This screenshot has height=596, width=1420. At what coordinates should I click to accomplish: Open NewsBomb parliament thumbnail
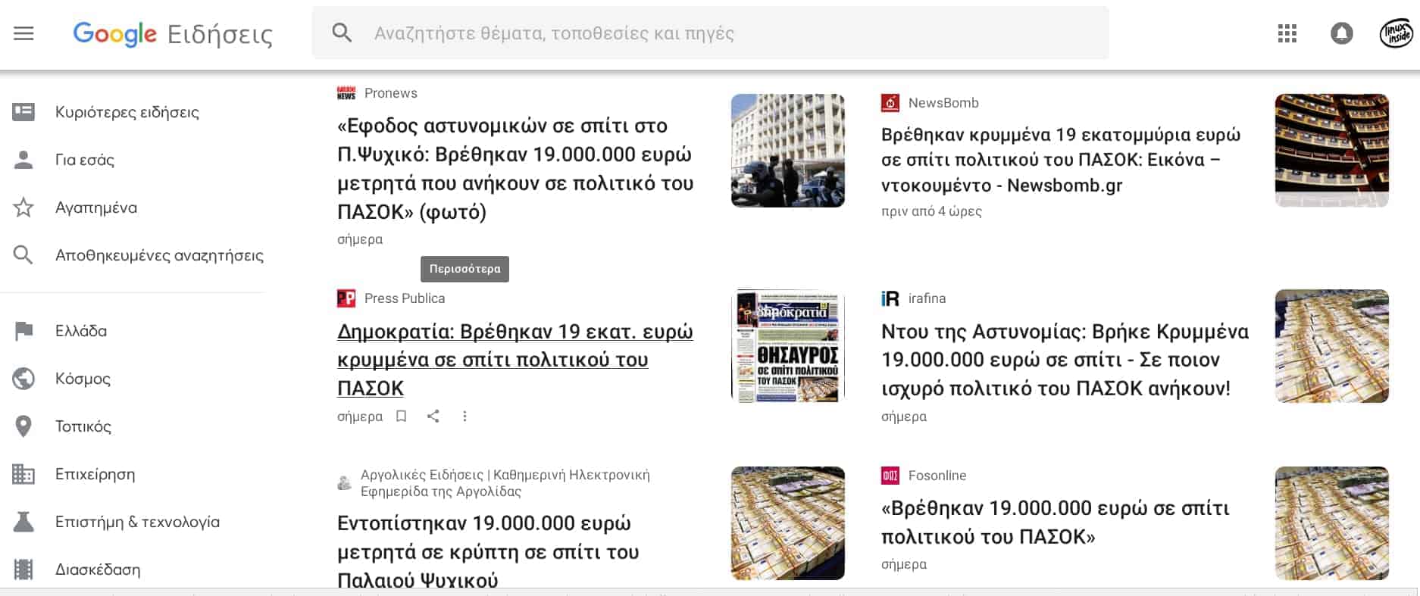click(x=1332, y=151)
